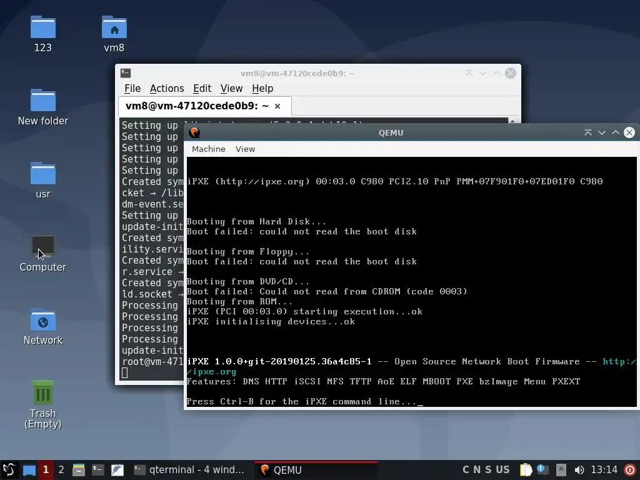The height and width of the screenshot is (480, 640).
Task: Click the red power/logout icon
Action: pos(630,470)
